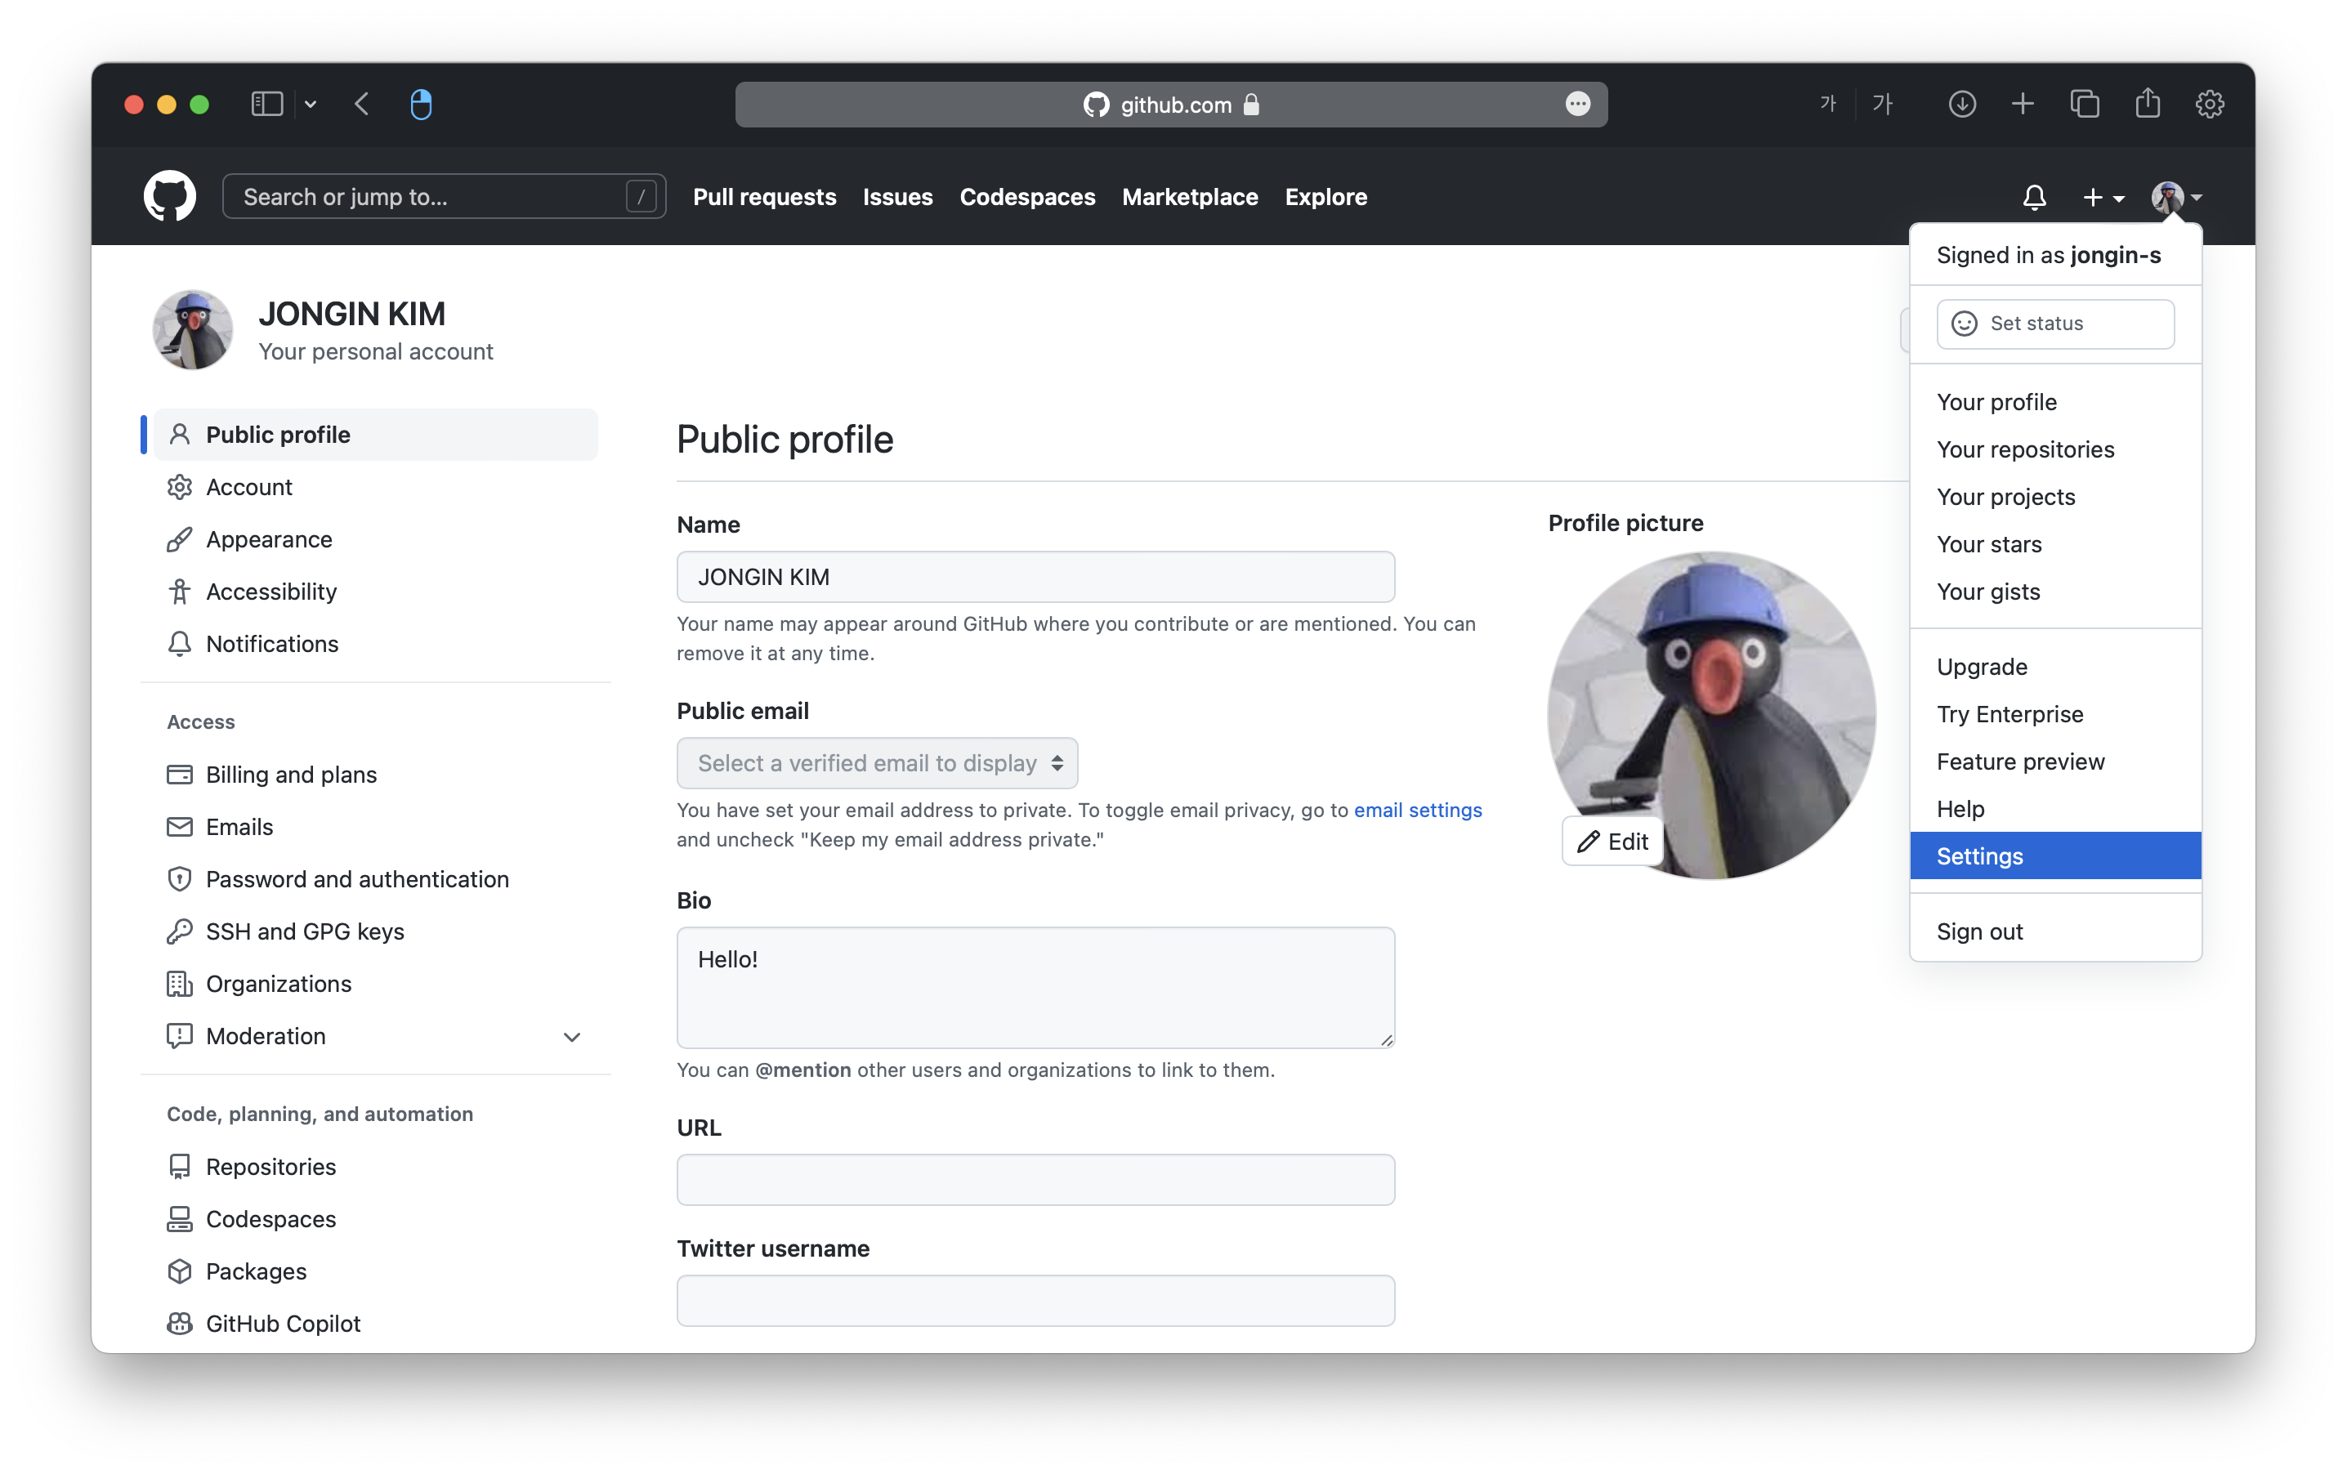Open Safari downloads icon
The image size is (2347, 1474).
point(1961,105)
